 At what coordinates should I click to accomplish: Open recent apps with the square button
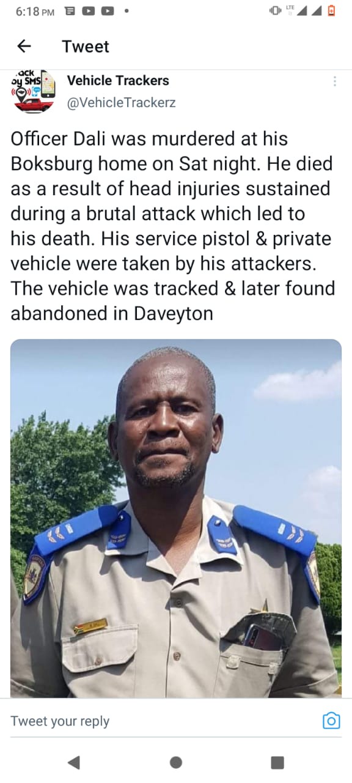[x=277, y=762]
